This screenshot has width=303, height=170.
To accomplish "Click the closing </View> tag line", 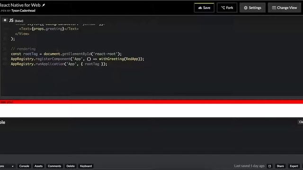I will [22, 34].
